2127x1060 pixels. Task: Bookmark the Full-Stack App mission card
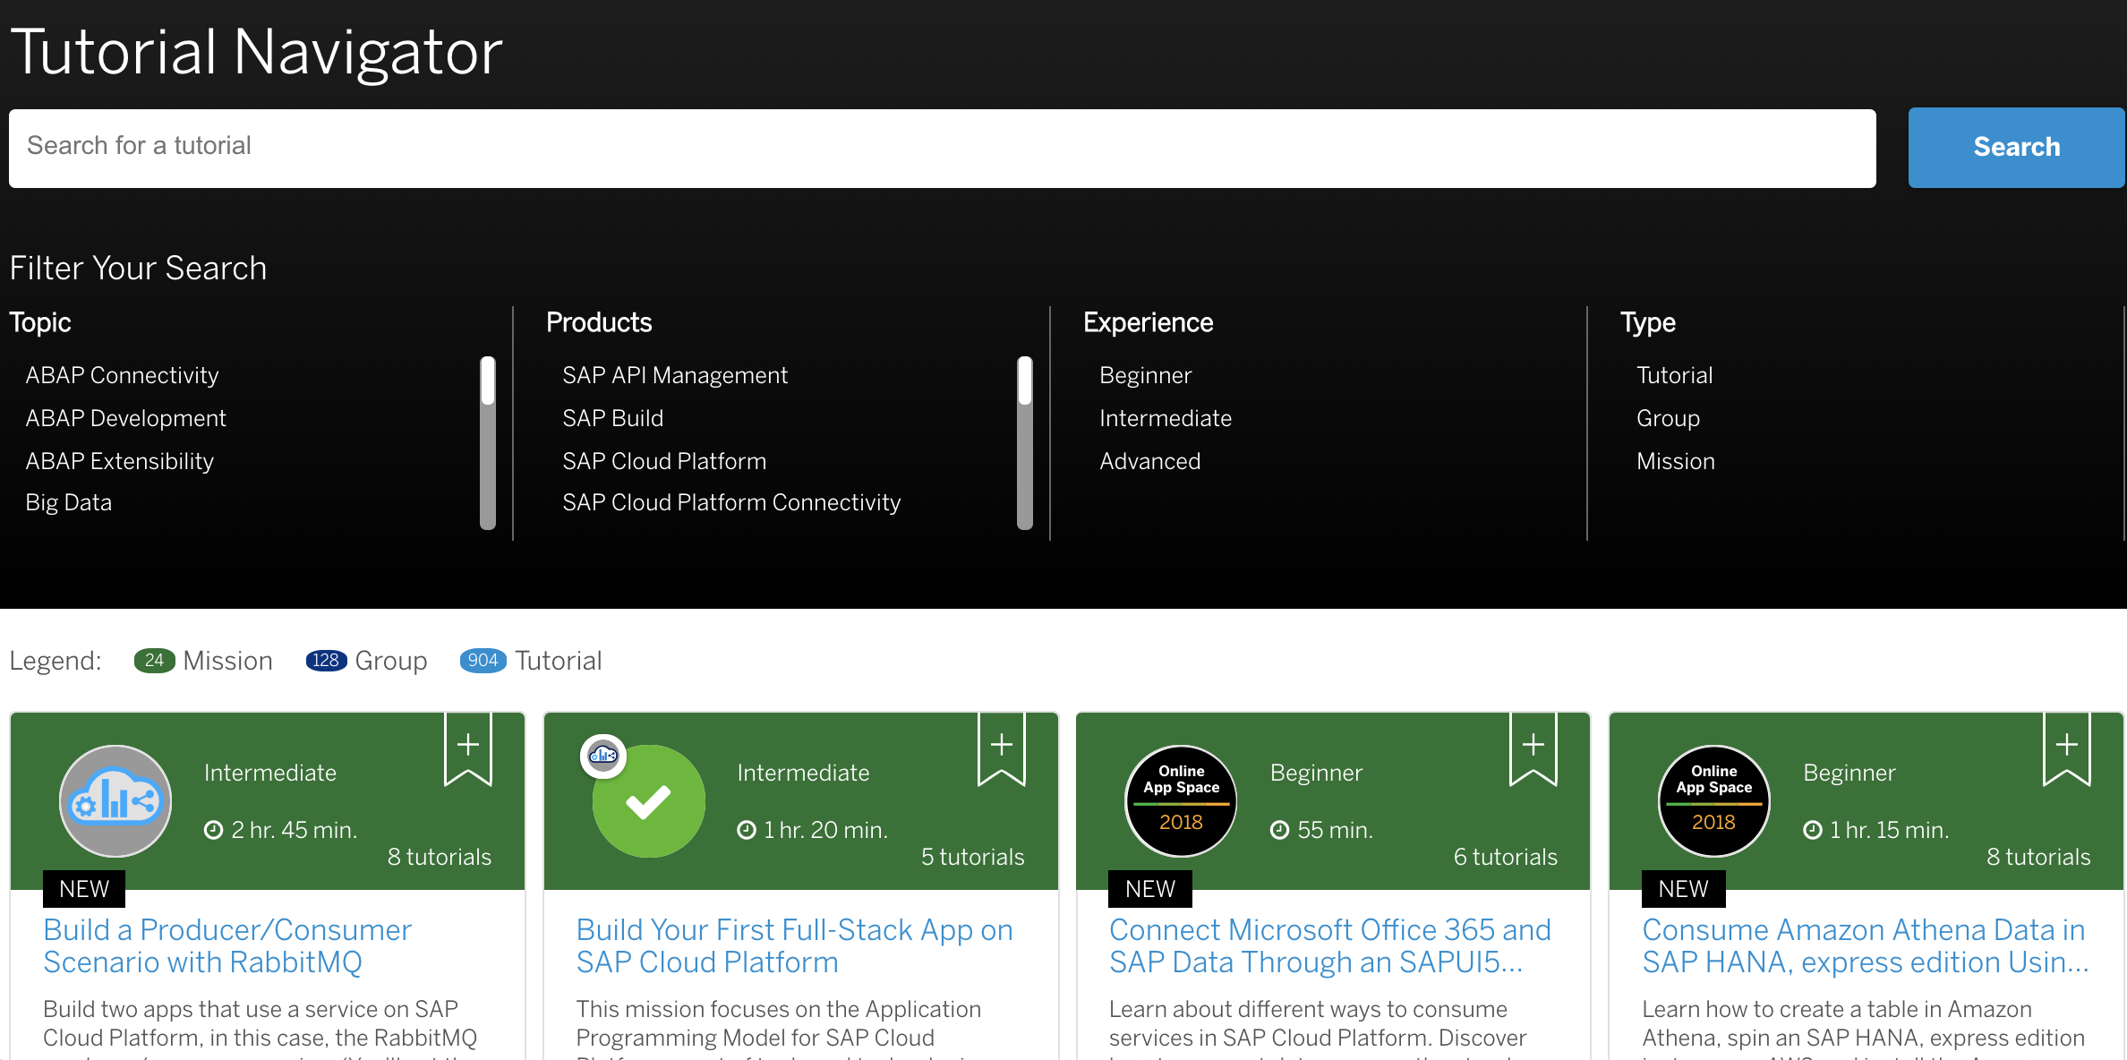[1001, 748]
